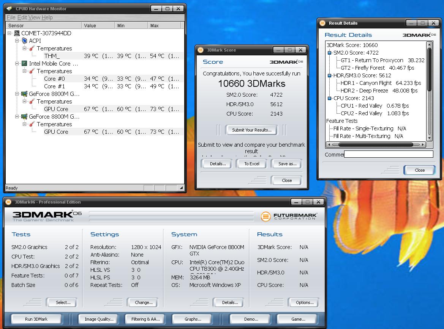The height and width of the screenshot is (329, 444).
Task: Click the Max column header
Action: [164, 25]
